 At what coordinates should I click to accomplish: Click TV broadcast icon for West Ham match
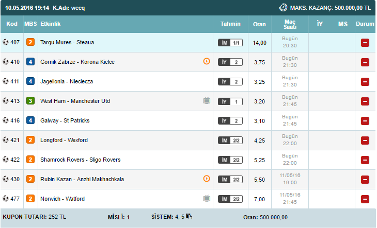tap(207, 100)
